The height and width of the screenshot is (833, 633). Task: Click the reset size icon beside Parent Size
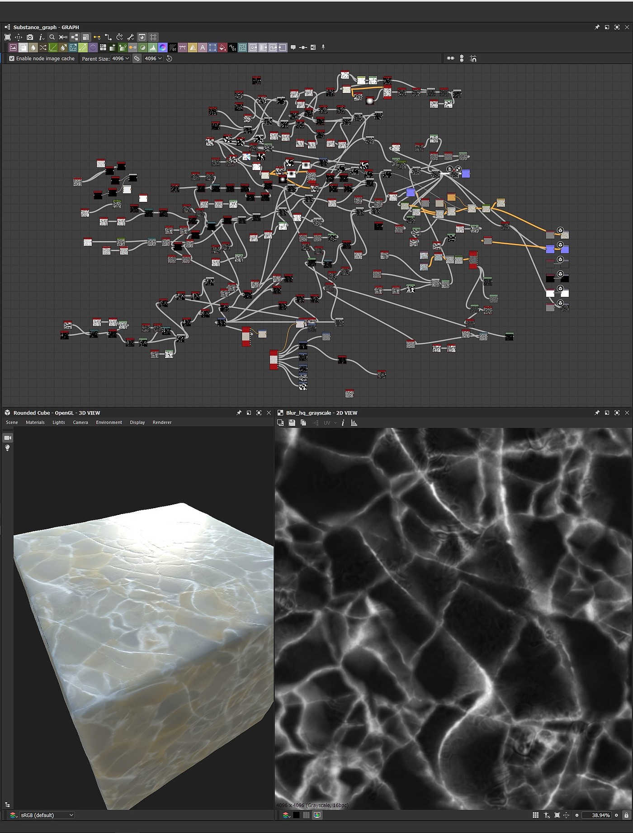point(169,58)
